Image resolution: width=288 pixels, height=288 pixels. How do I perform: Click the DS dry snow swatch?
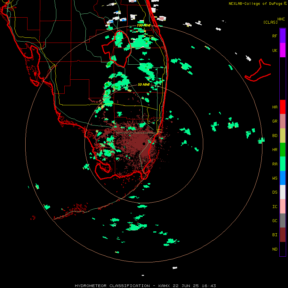tap(283, 192)
